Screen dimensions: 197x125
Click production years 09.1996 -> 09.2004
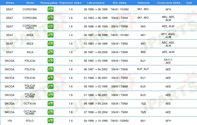(96, 104)
